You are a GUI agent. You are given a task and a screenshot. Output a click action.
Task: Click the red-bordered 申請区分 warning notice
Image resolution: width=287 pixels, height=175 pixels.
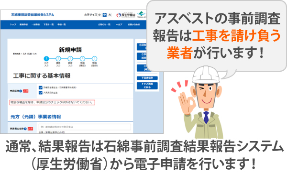coord(52,102)
